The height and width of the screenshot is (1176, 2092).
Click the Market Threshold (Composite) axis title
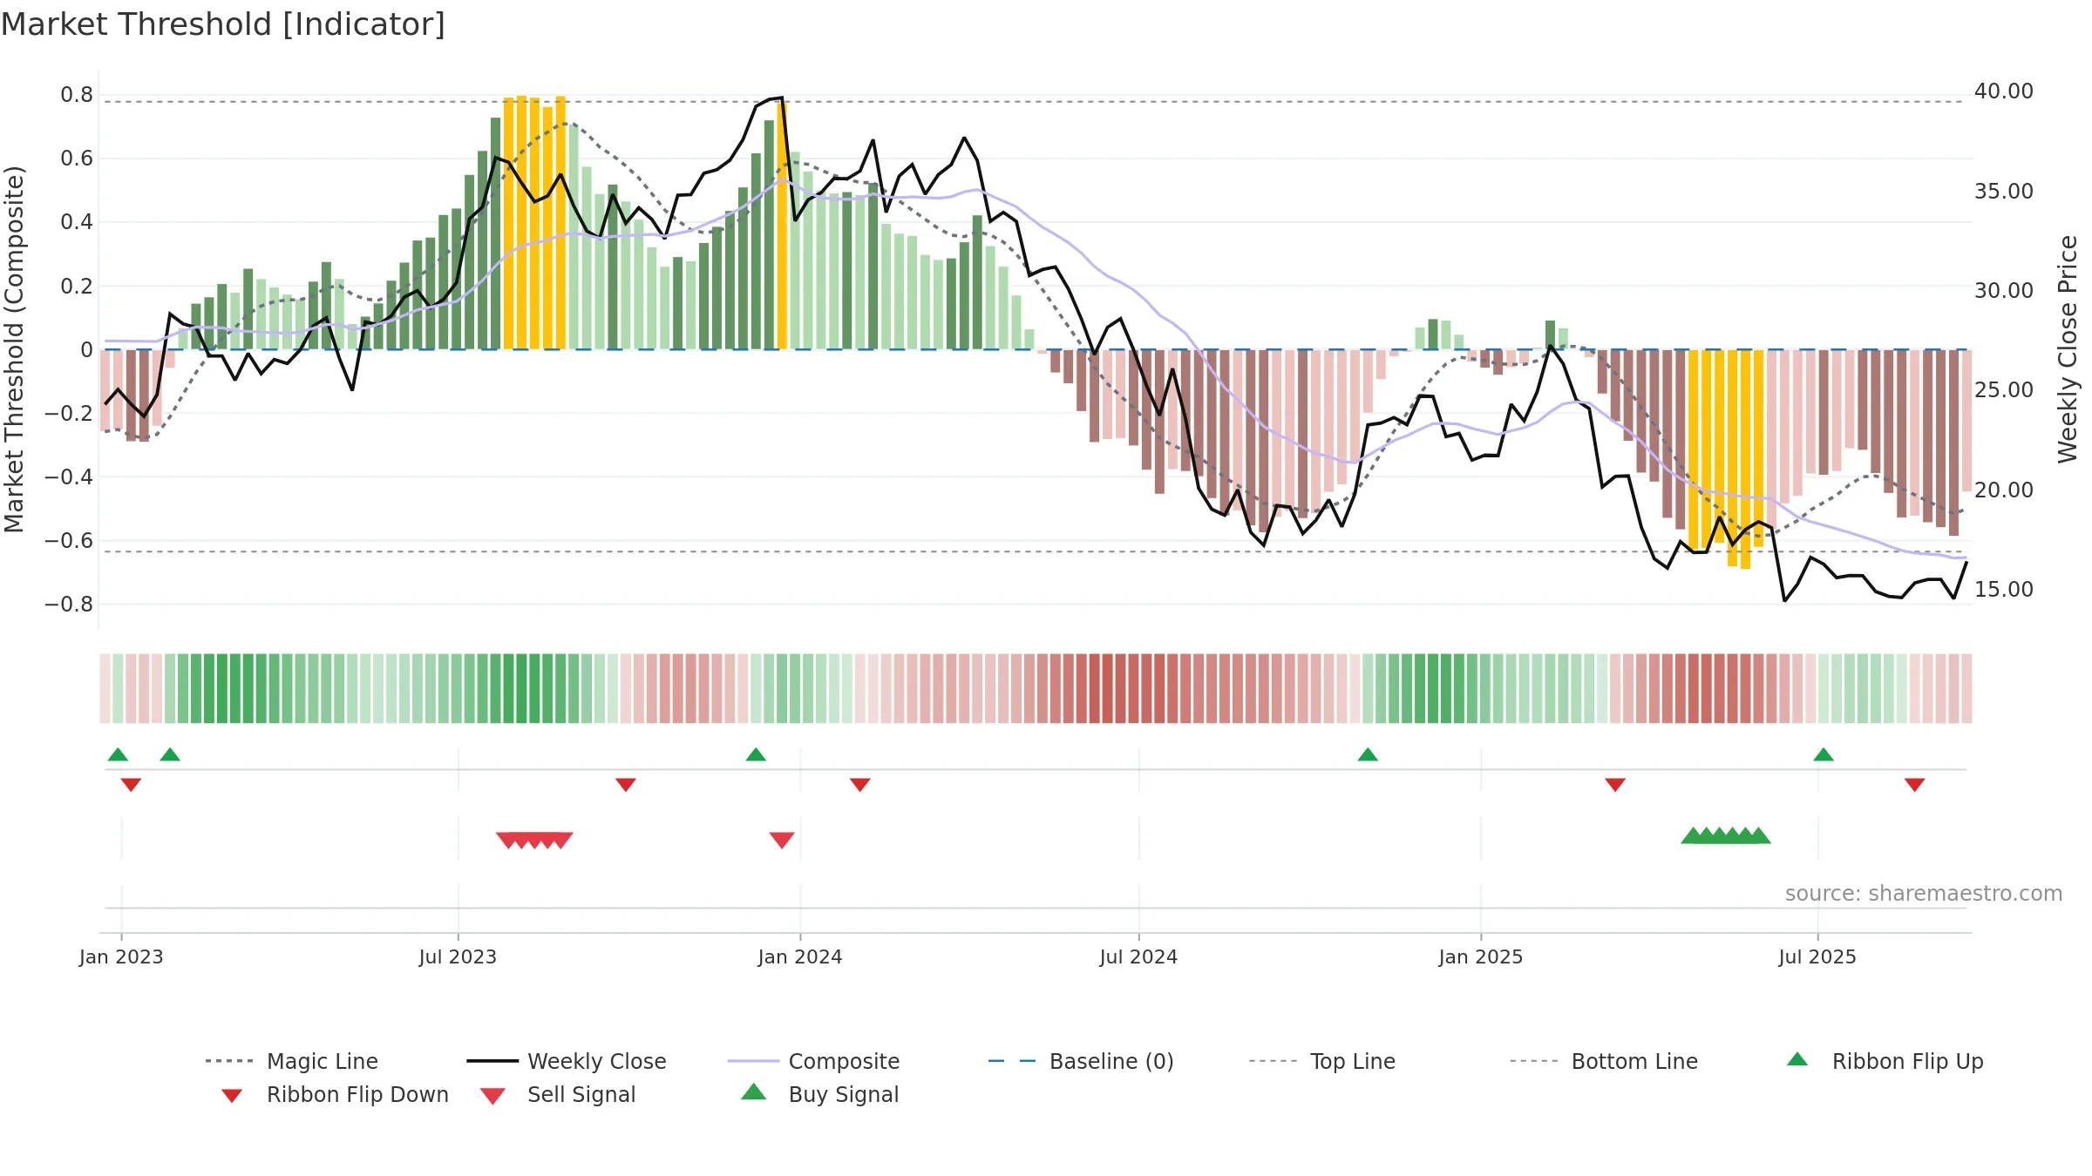[x=14, y=348]
